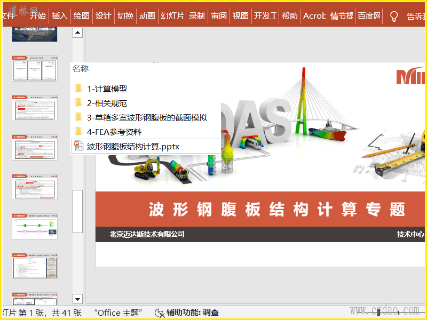The height and width of the screenshot is (320, 427).
Task: Click the 技术中心 text on slide
Action: [410, 234]
